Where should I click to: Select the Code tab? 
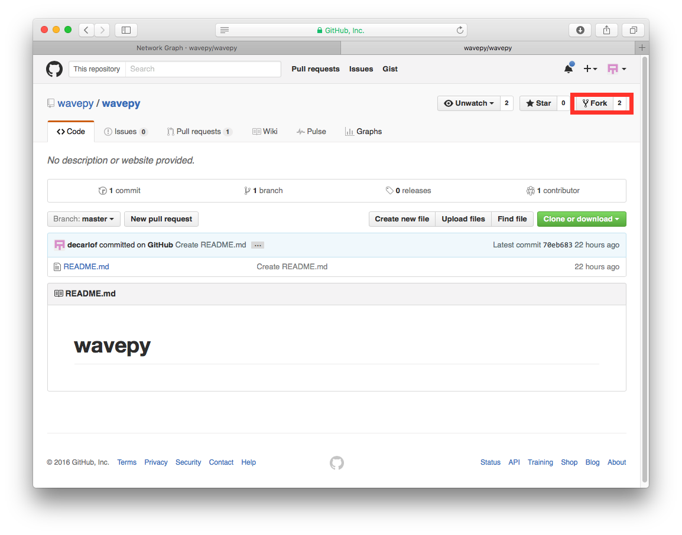pos(71,131)
